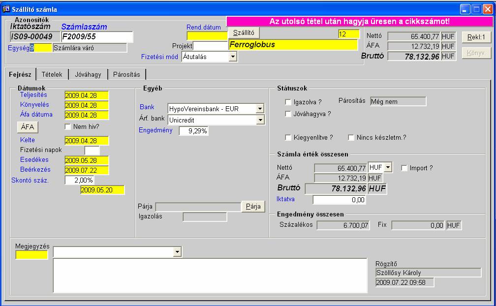Click the Ferroglobus supplier name field
Screen dimensions: 496x306
click(x=293, y=45)
